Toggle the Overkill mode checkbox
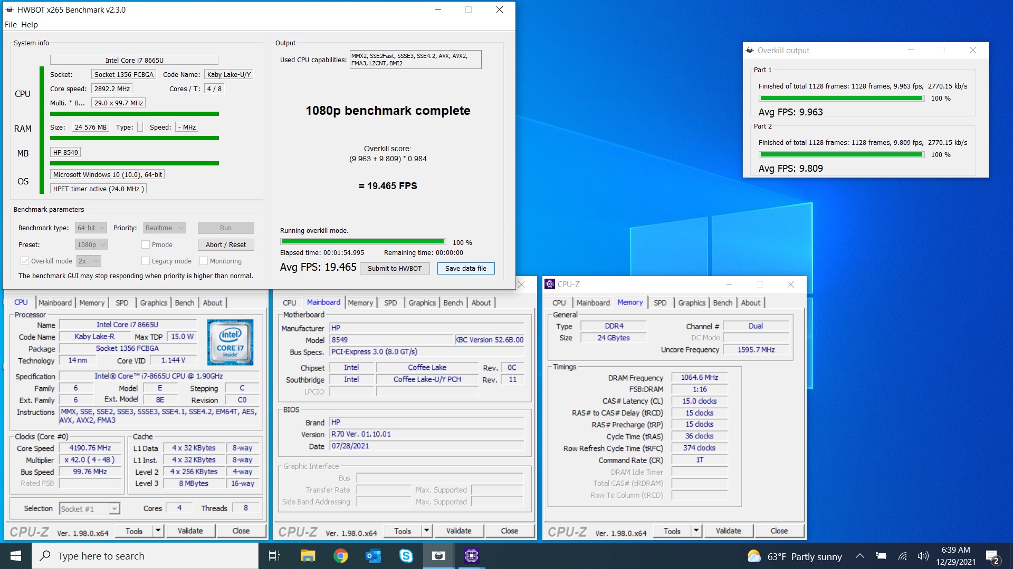Screen dimensions: 1013x569 coord(24,261)
